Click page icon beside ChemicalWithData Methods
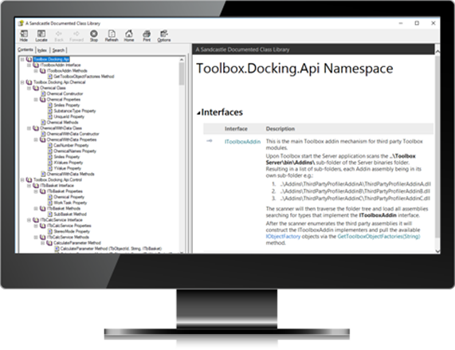455x350 pixels. [43, 174]
